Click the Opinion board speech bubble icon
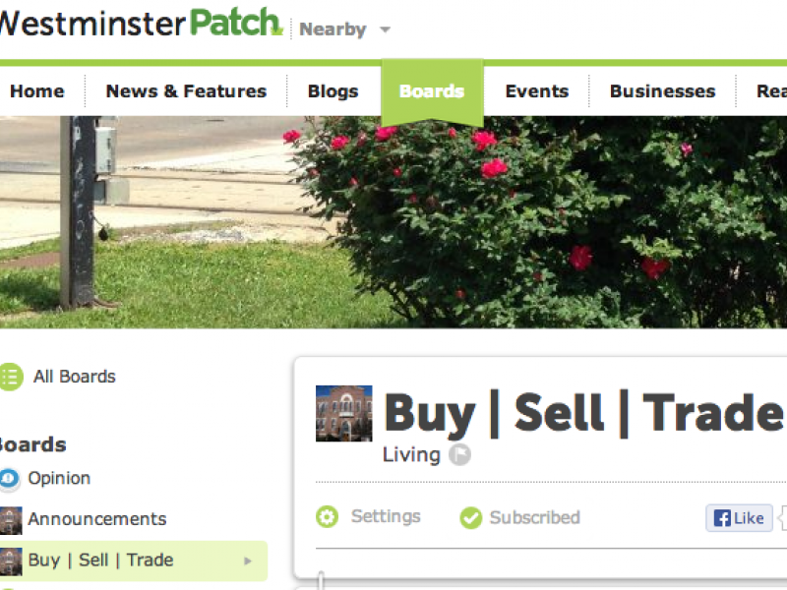 (x=9, y=478)
